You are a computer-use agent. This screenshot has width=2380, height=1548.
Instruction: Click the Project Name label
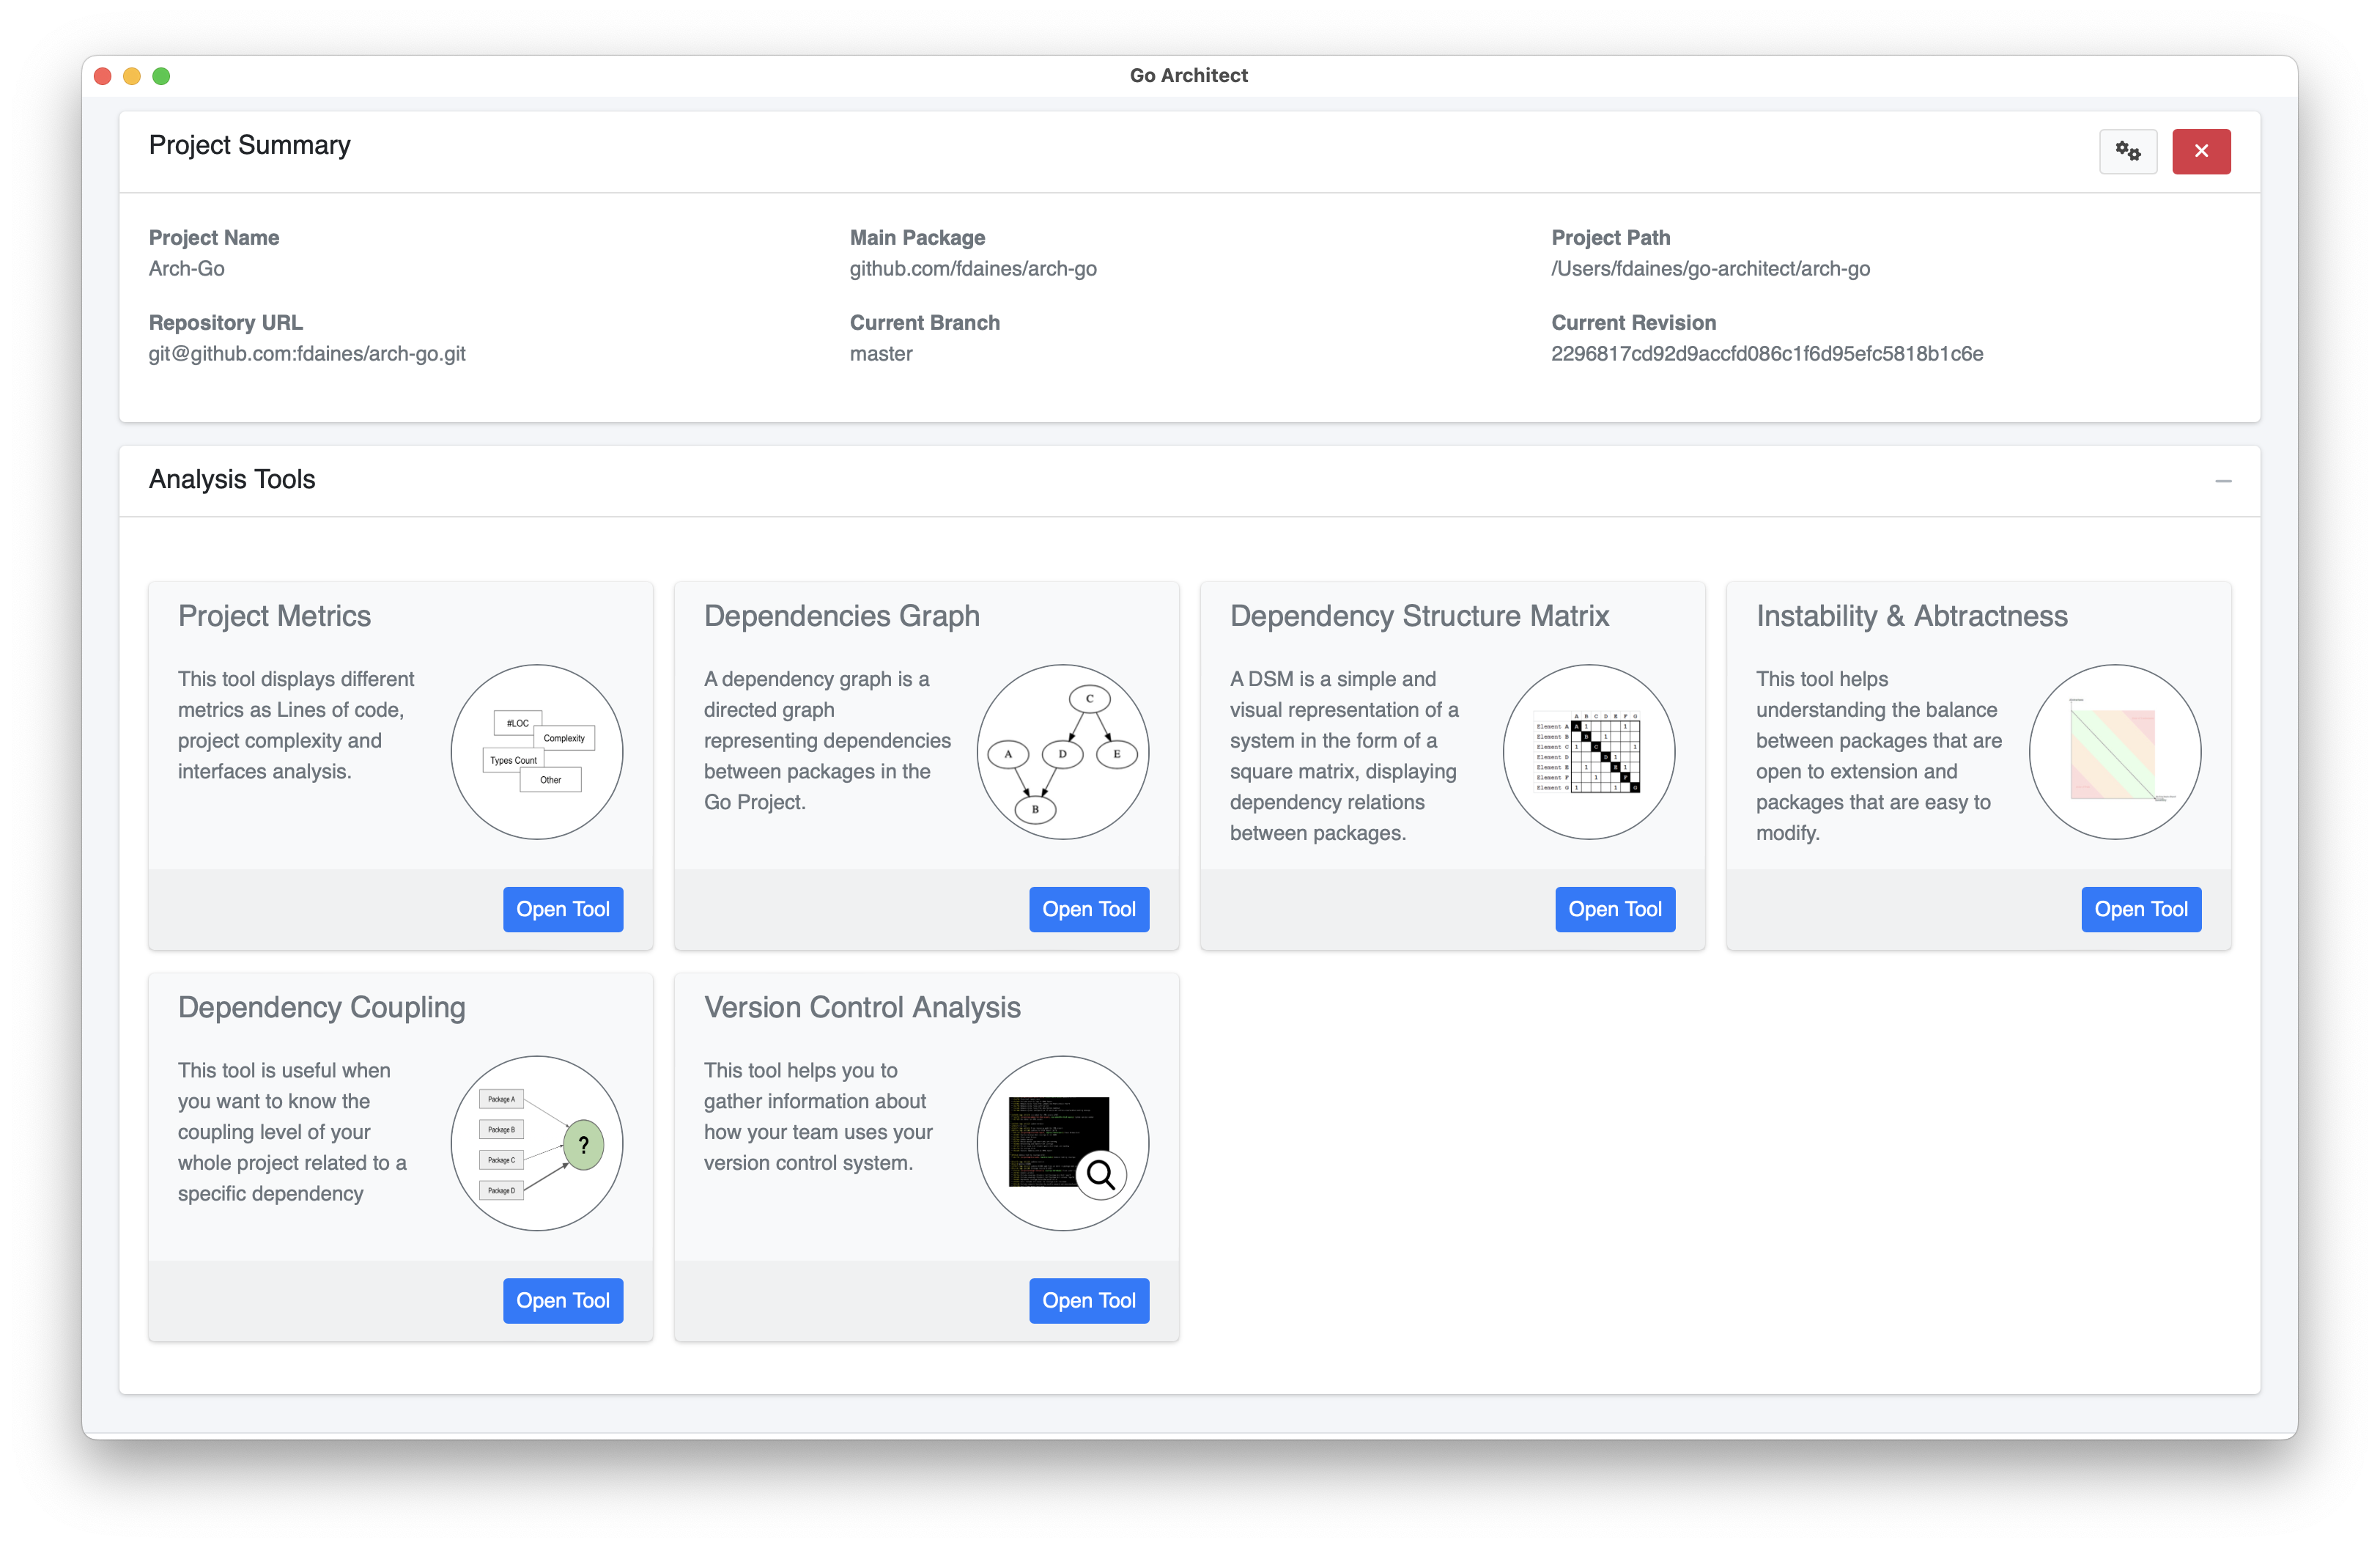click(x=214, y=237)
